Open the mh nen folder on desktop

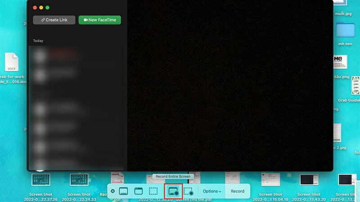point(345,30)
